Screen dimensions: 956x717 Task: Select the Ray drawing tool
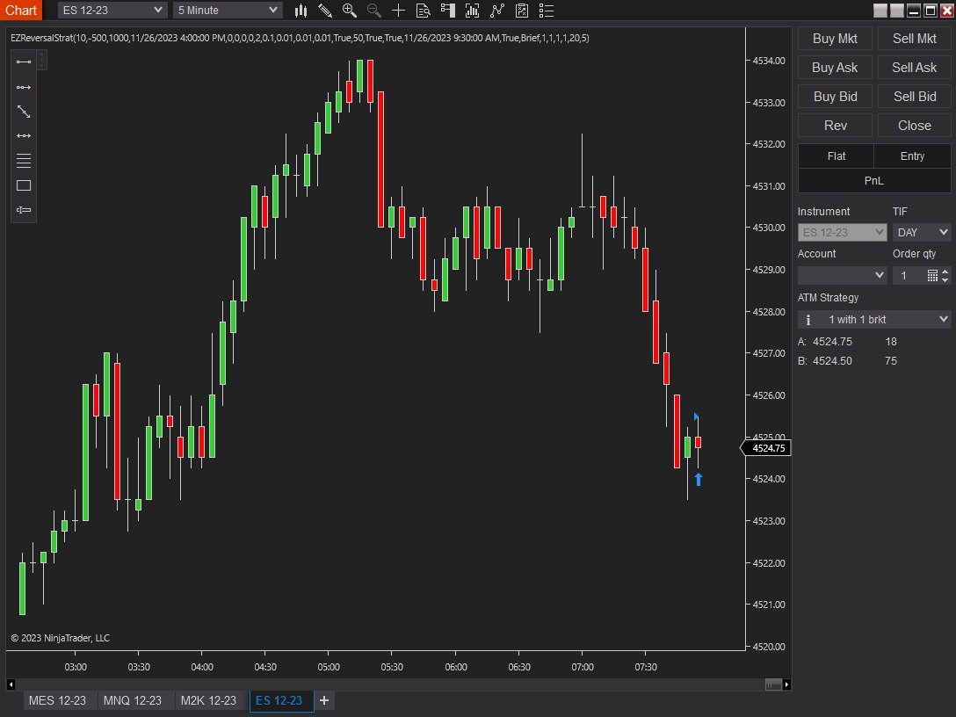24,87
